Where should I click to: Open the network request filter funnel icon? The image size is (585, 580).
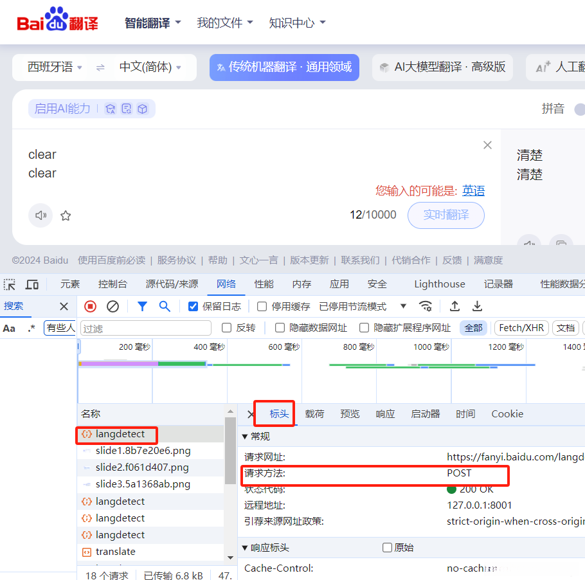pos(142,307)
